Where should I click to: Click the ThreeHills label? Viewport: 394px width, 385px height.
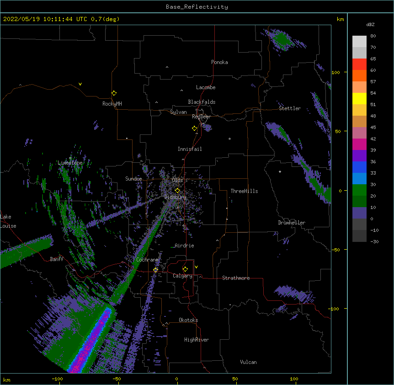[x=244, y=191]
